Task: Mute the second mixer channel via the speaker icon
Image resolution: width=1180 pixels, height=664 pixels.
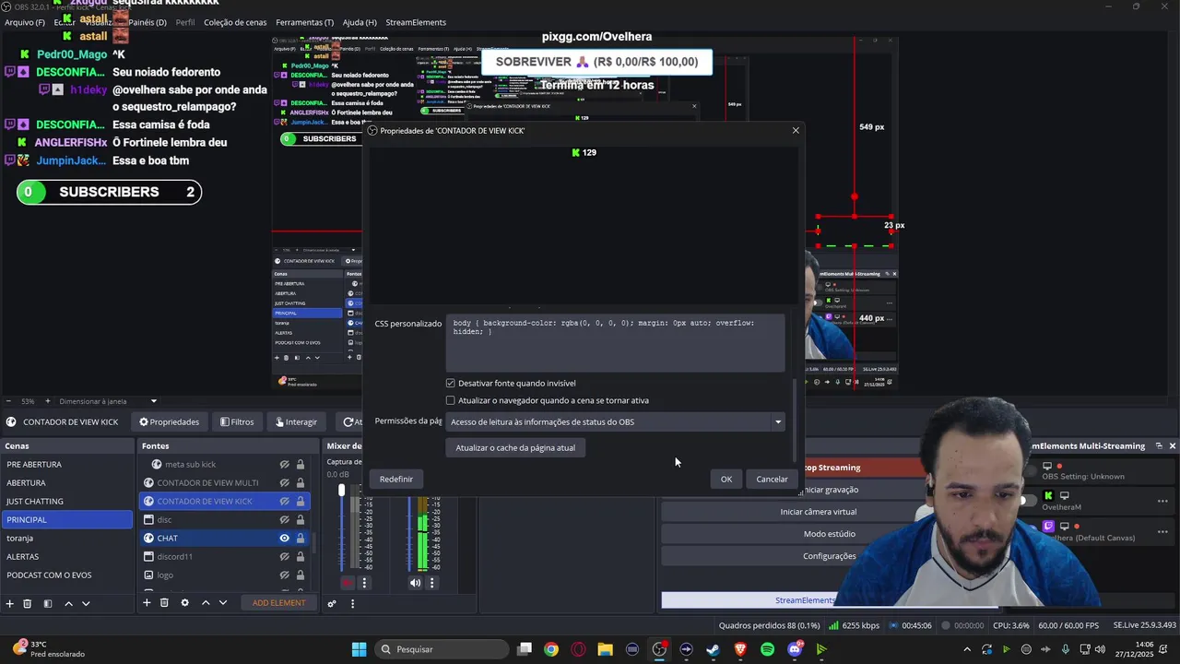Action: click(x=415, y=583)
